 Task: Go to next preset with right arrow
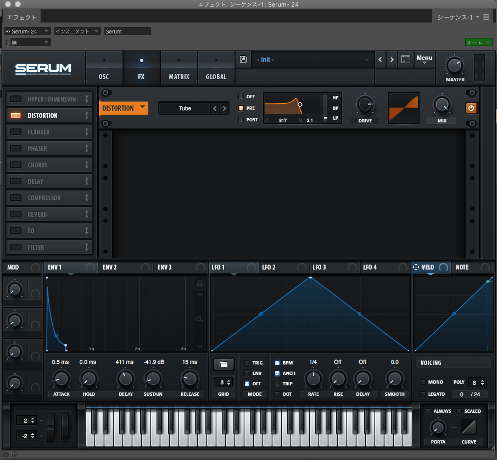(x=392, y=60)
